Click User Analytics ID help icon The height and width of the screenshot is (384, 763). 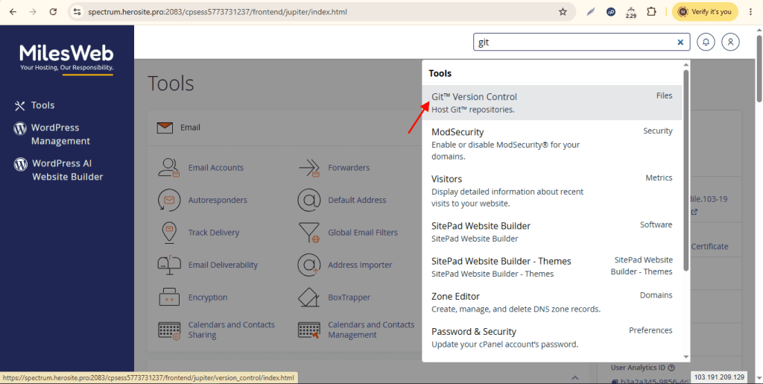pyautogui.click(x=671, y=368)
